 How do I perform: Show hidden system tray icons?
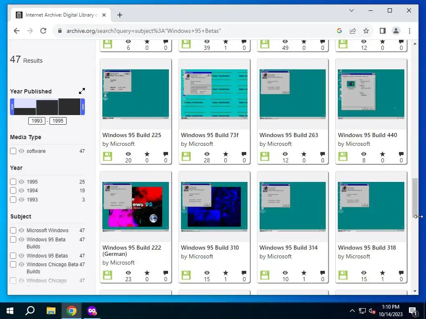[x=352, y=311]
